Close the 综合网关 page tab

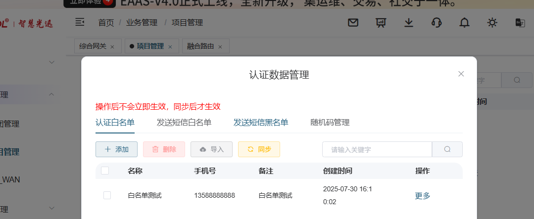click(112, 47)
